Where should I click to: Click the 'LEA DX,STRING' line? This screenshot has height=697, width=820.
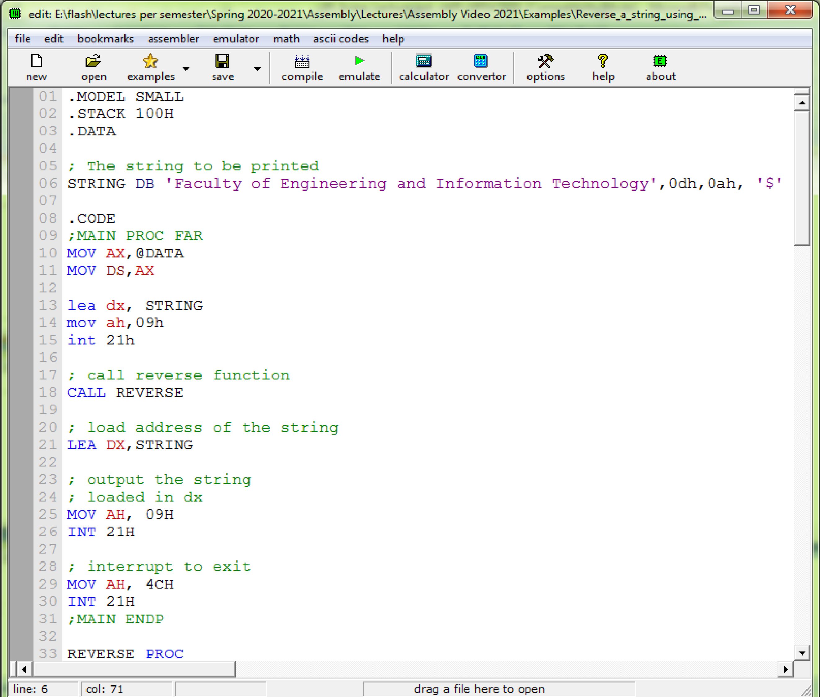[131, 445]
